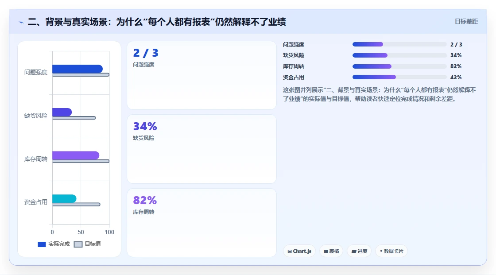Image resolution: width=496 pixels, height=275 pixels.
Task: Click the teal 资金占用 actual bar in the chart
Action: pyautogui.click(x=64, y=199)
